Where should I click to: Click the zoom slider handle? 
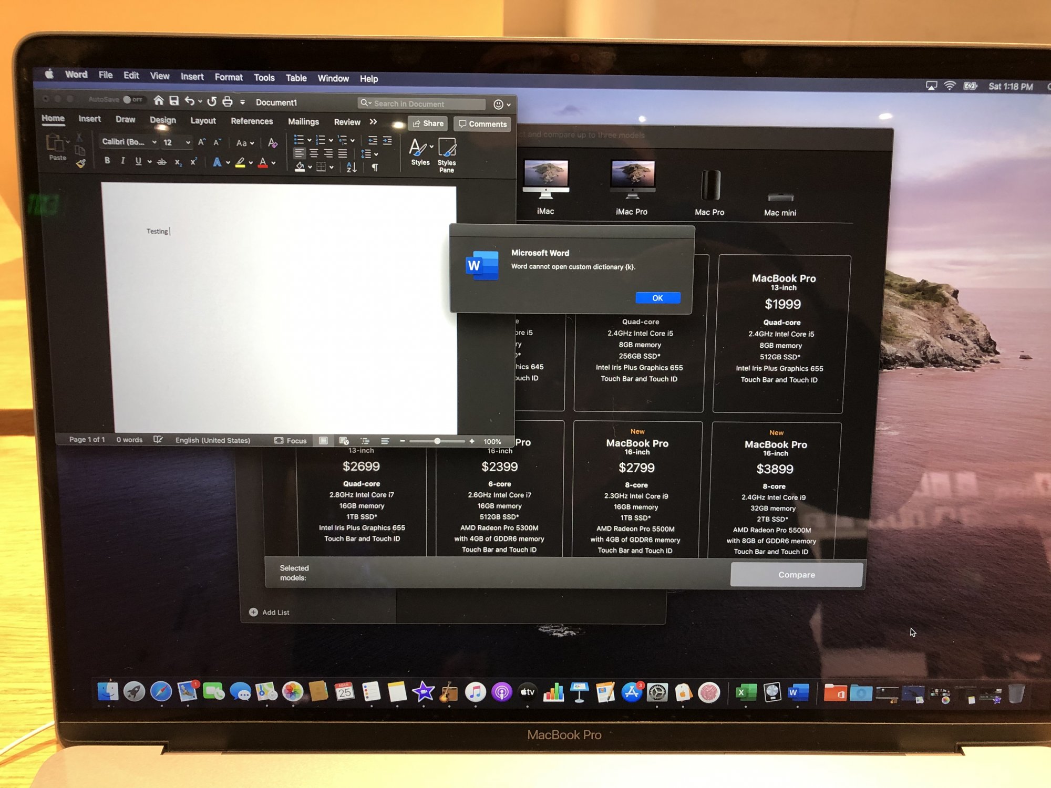coord(437,441)
